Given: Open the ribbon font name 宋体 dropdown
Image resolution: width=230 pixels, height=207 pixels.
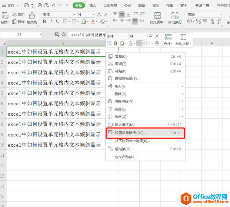Looking at the screenshot, I should pyautogui.click(x=74, y=15).
